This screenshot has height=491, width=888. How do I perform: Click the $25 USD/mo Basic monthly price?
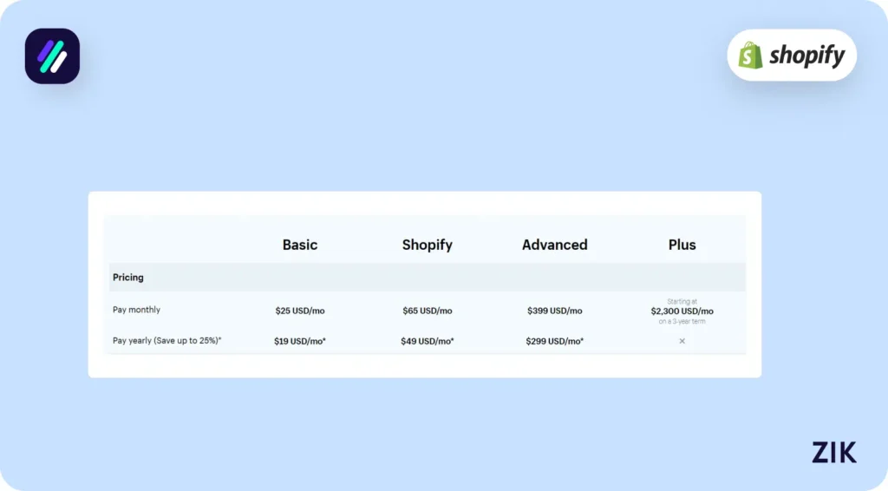[x=299, y=311]
